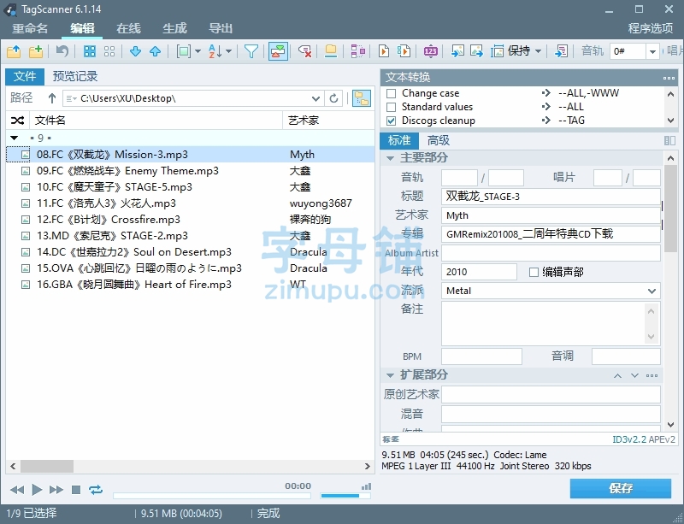Move selected file up arrow

tap(156, 51)
